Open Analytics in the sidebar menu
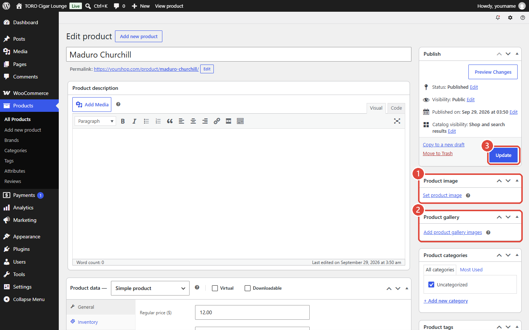The image size is (529, 330). click(29, 208)
